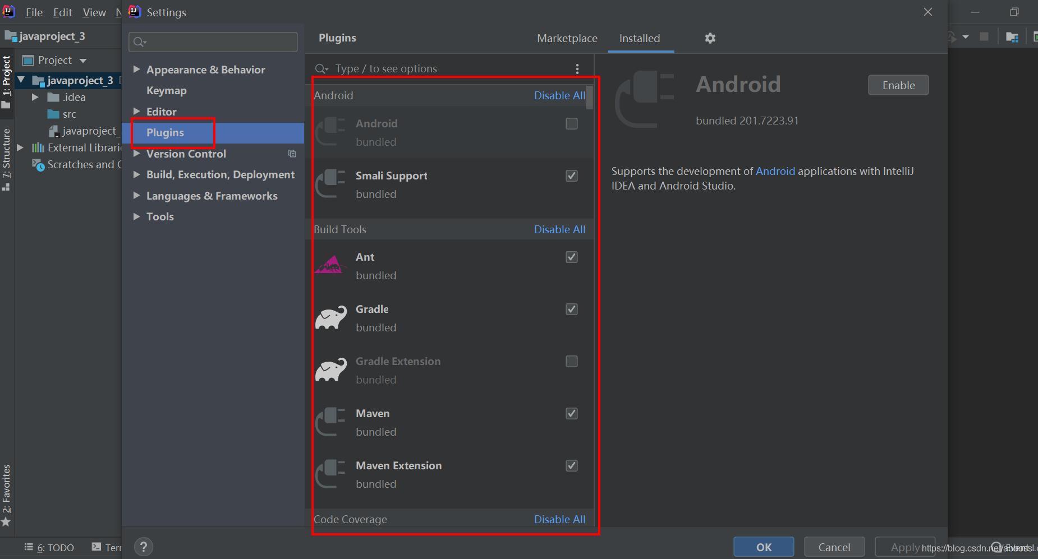Expand Build, Execution, Deployment group

[136, 174]
